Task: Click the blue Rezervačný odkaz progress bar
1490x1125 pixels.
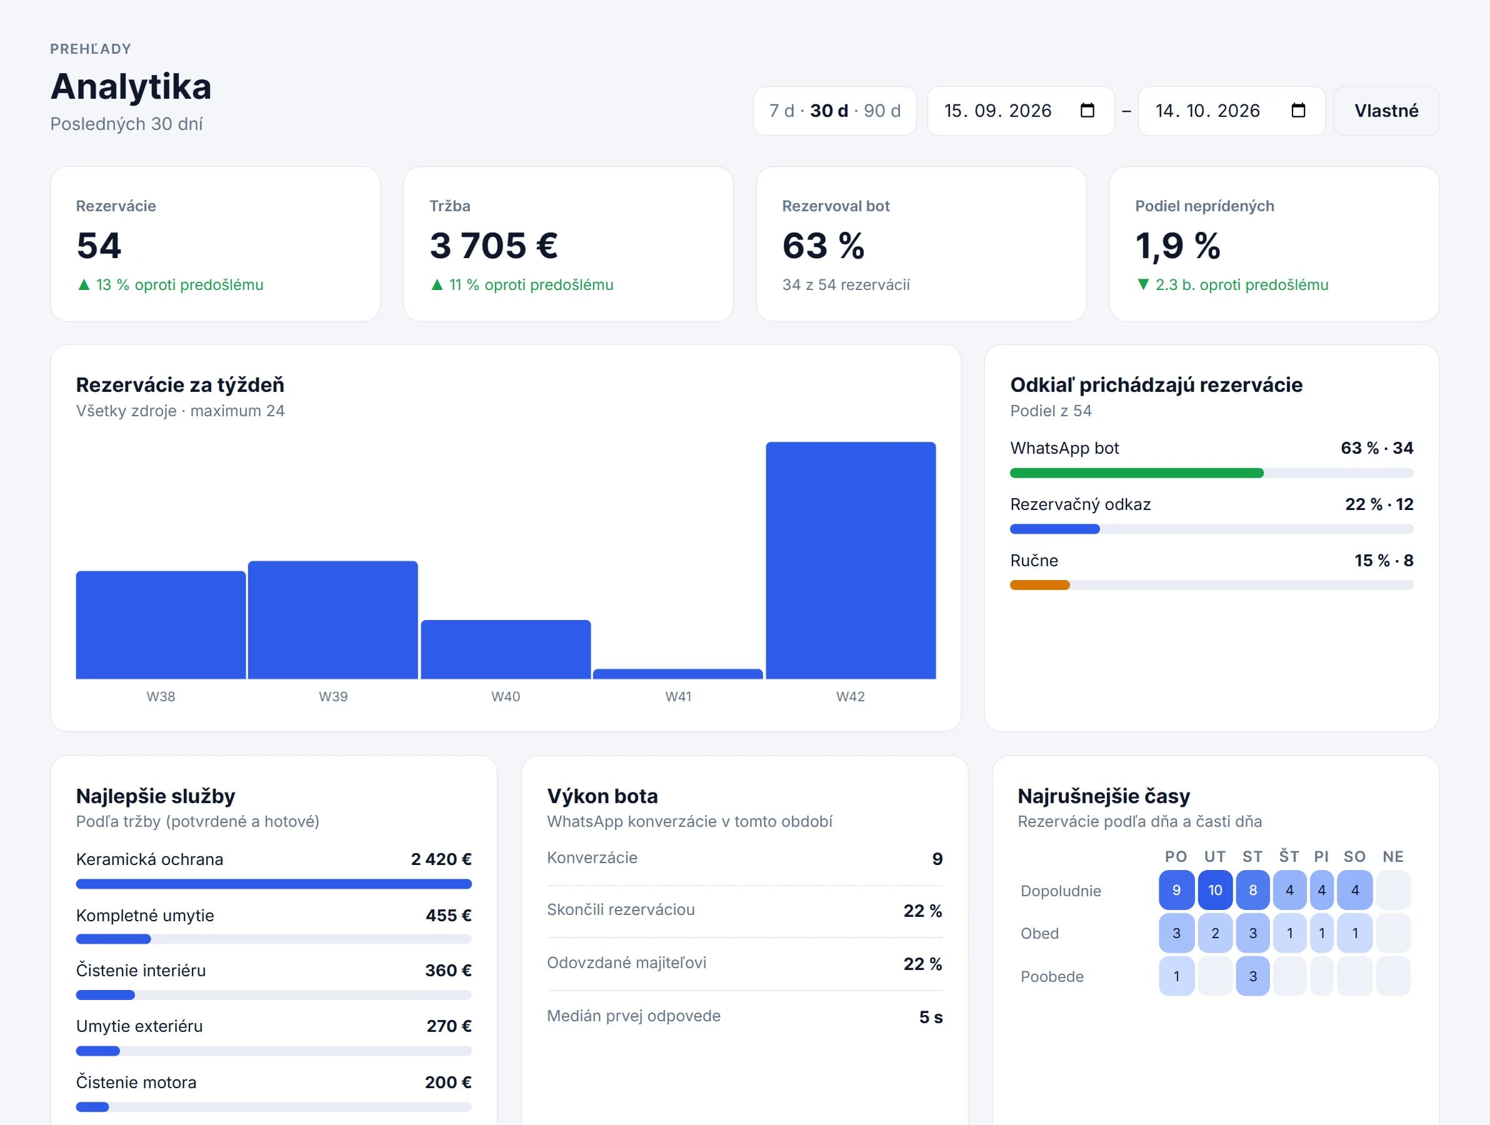Action: click(1055, 529)
